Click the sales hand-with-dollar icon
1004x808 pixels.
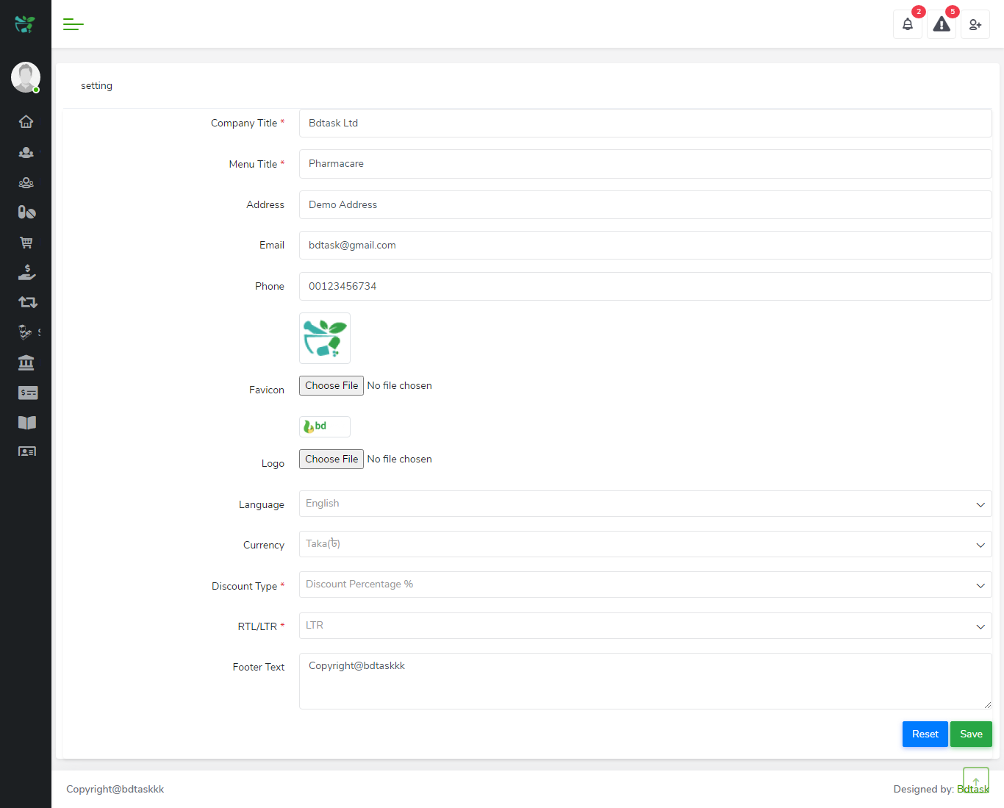pos(26,272)
